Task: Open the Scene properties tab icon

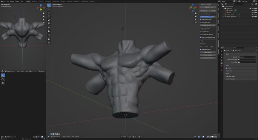Action: click(222, 63)
